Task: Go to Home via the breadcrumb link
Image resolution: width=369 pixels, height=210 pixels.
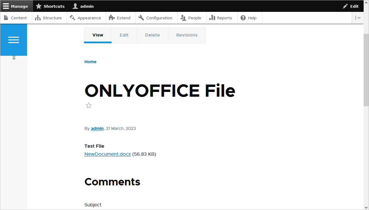Action: [x=90, y=61]
